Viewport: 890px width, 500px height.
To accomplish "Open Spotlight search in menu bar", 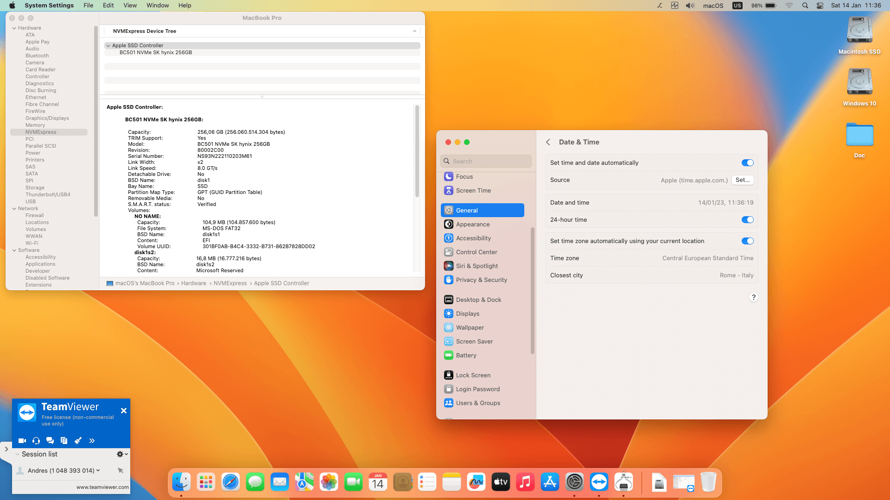I will click(805, 6).
